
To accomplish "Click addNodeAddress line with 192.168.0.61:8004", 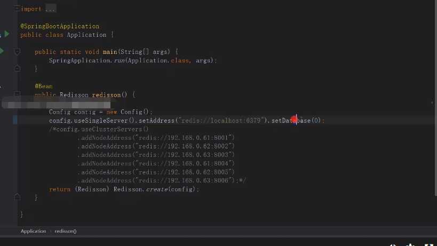I will pyautogui.click(x=156, y=163).
